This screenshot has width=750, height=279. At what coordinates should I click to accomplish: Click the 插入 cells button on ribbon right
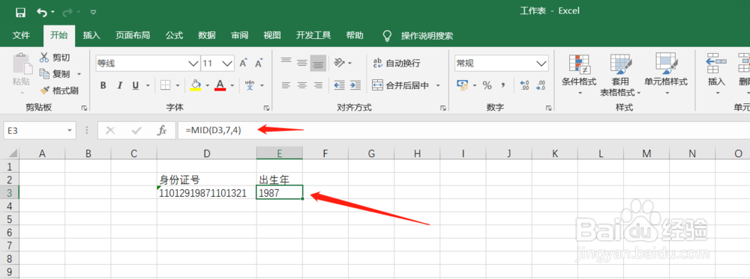(x=716, y=74)
